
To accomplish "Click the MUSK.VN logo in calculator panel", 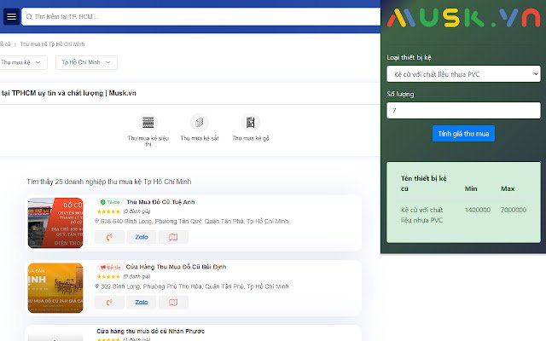I will (463, 18).
